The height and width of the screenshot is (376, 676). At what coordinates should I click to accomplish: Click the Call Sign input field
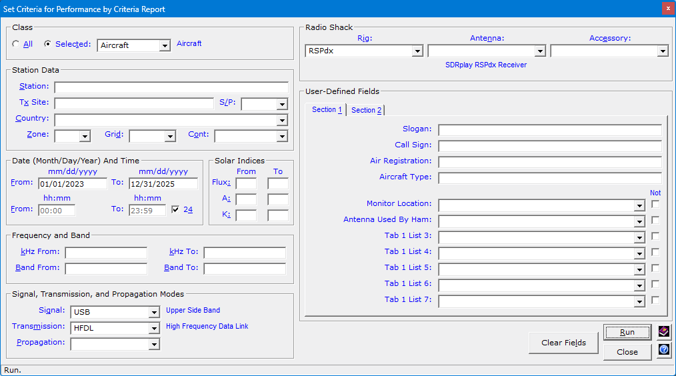tap(549, 146)
